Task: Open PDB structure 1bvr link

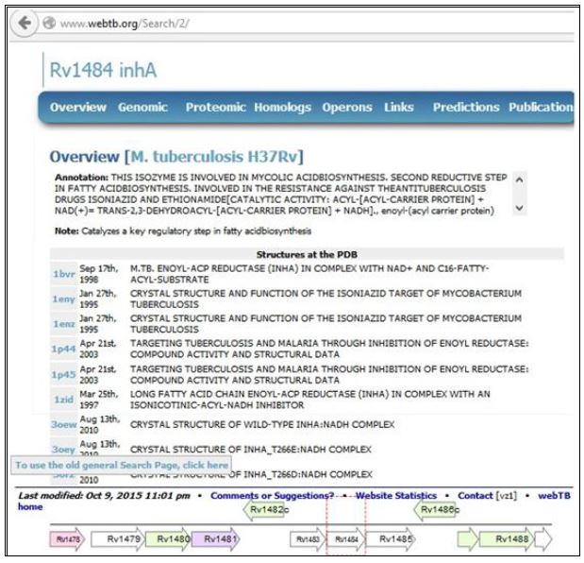Action: pos(62,274)
